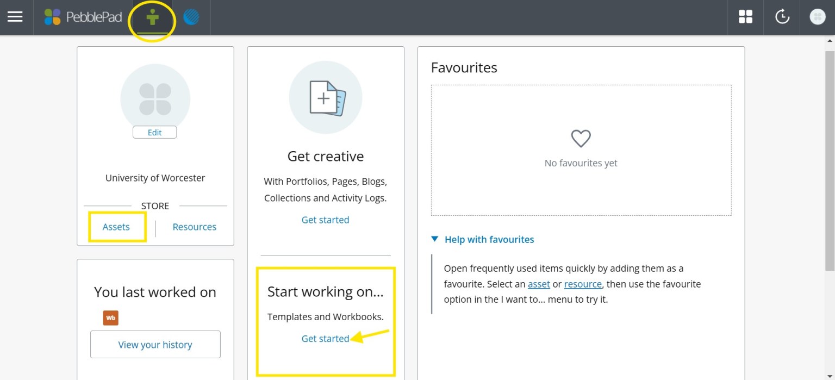Click the PebblePad logo
This screenshot has height=380, width=835.
click(82, 17)
